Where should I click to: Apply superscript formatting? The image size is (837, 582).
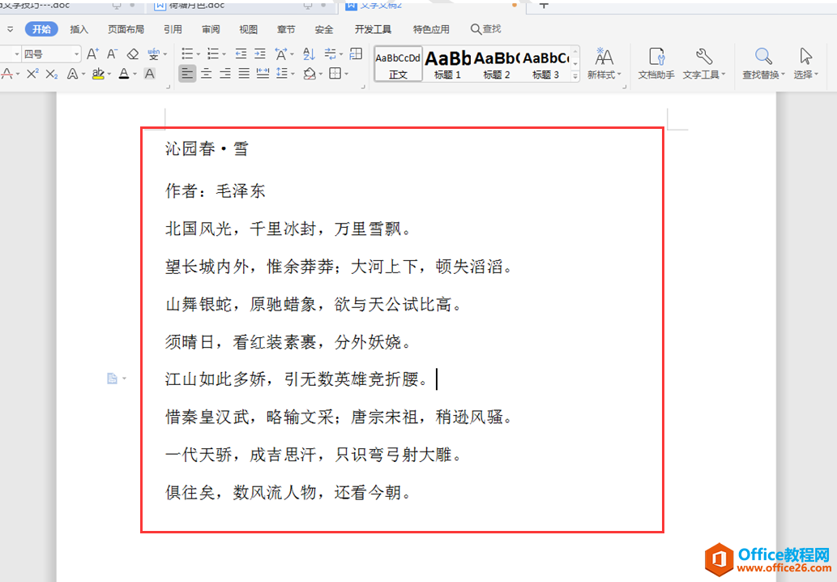point(32,74)
